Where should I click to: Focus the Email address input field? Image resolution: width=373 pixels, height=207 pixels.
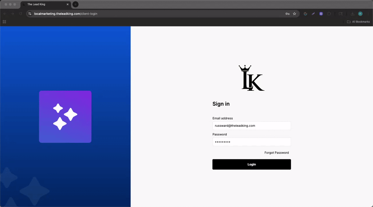click(251, 126)
